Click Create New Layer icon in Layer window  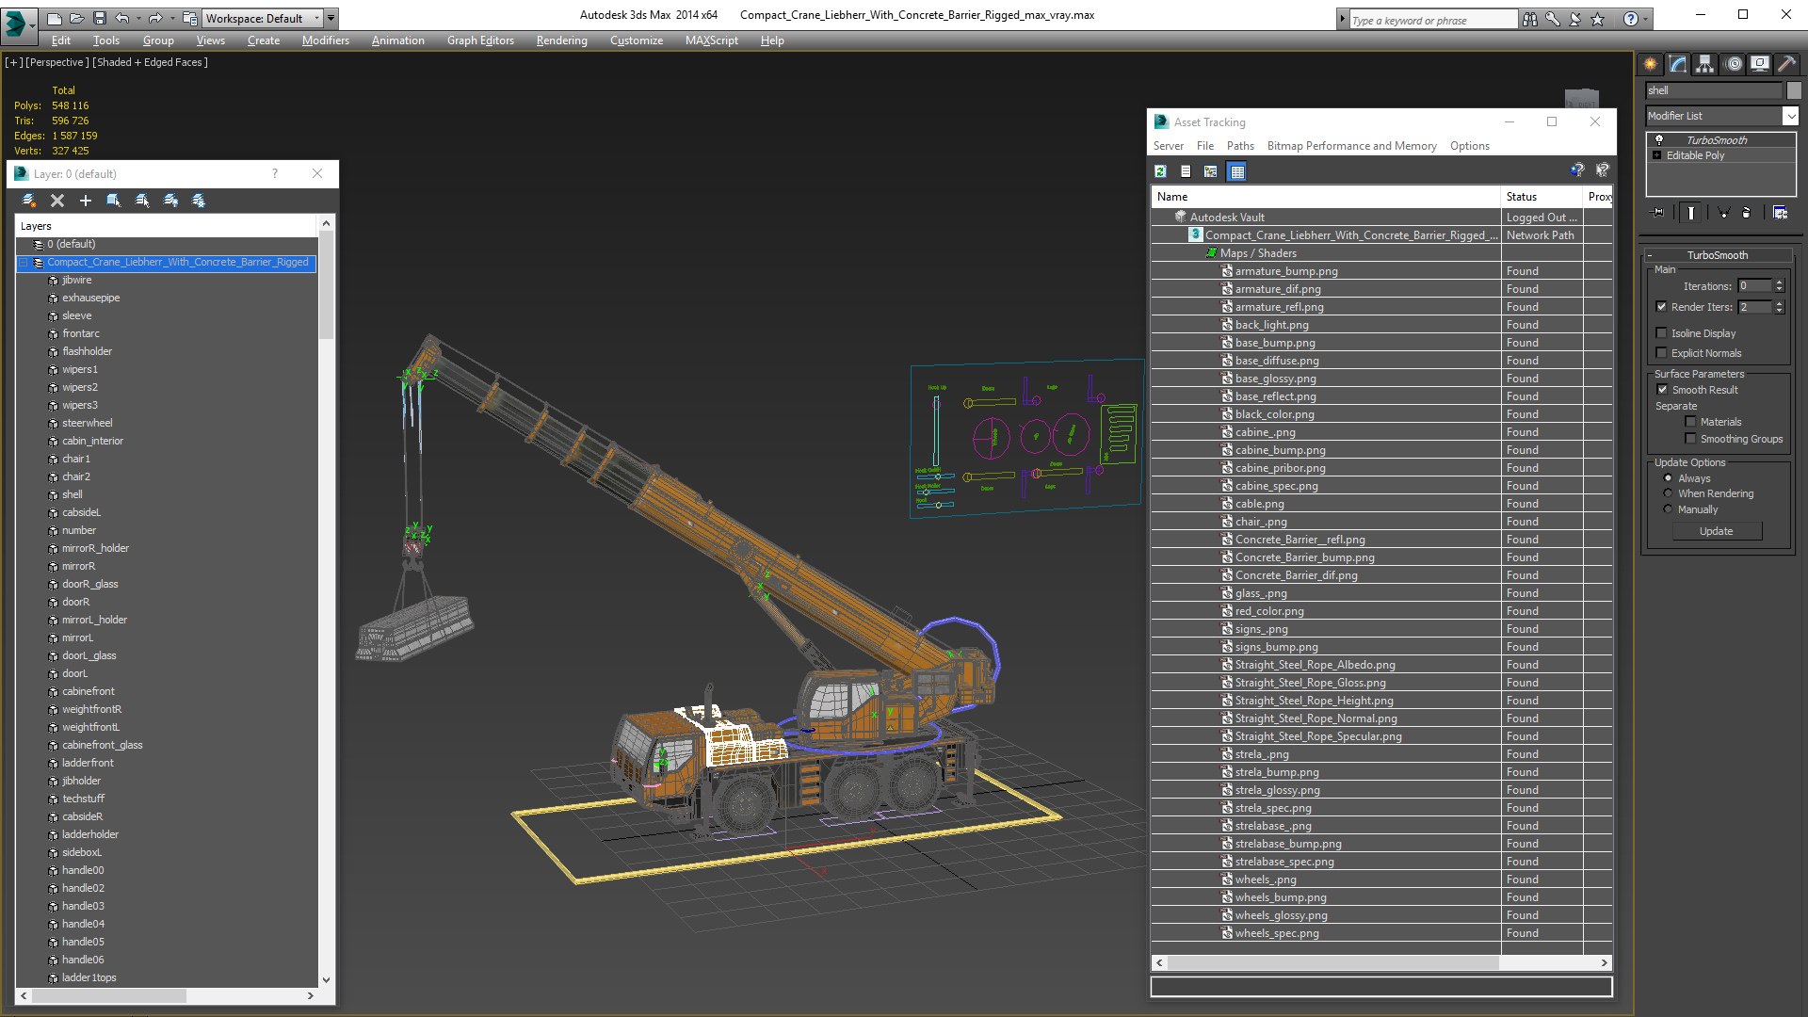click(x=29, y=201)
